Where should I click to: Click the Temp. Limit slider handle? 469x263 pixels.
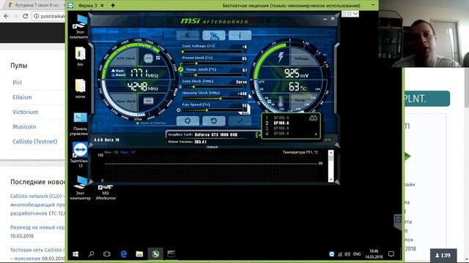coord(196,75)
